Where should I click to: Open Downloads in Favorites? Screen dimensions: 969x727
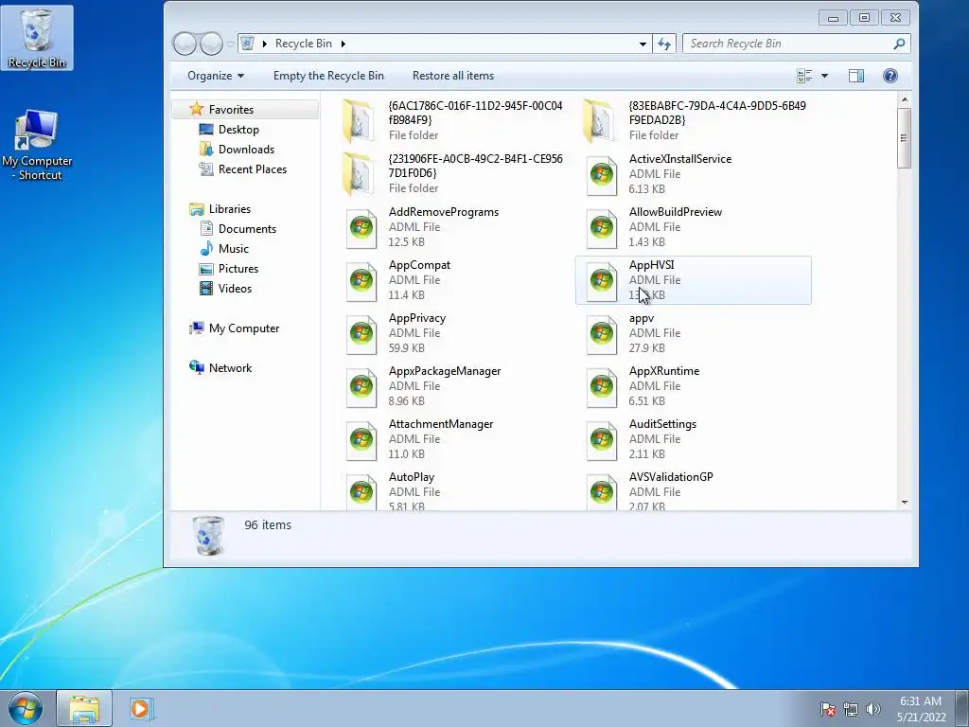(246, 150)
